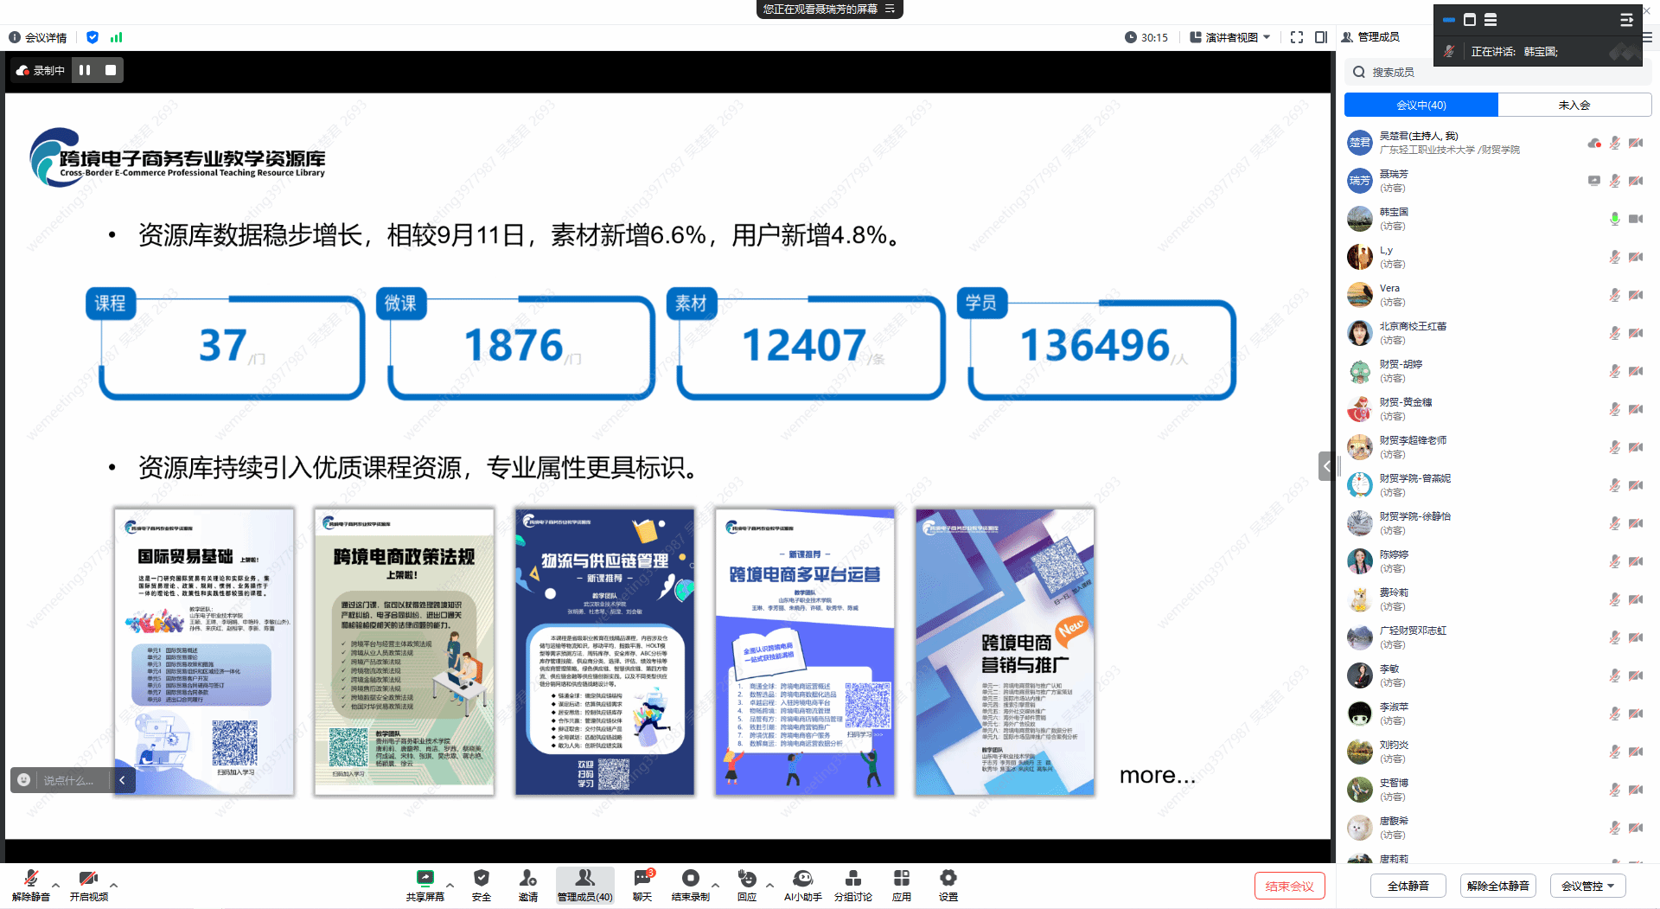1660x909 pixels.
Task: Click the 结束会议 button
Action: tap(1289, 886)
